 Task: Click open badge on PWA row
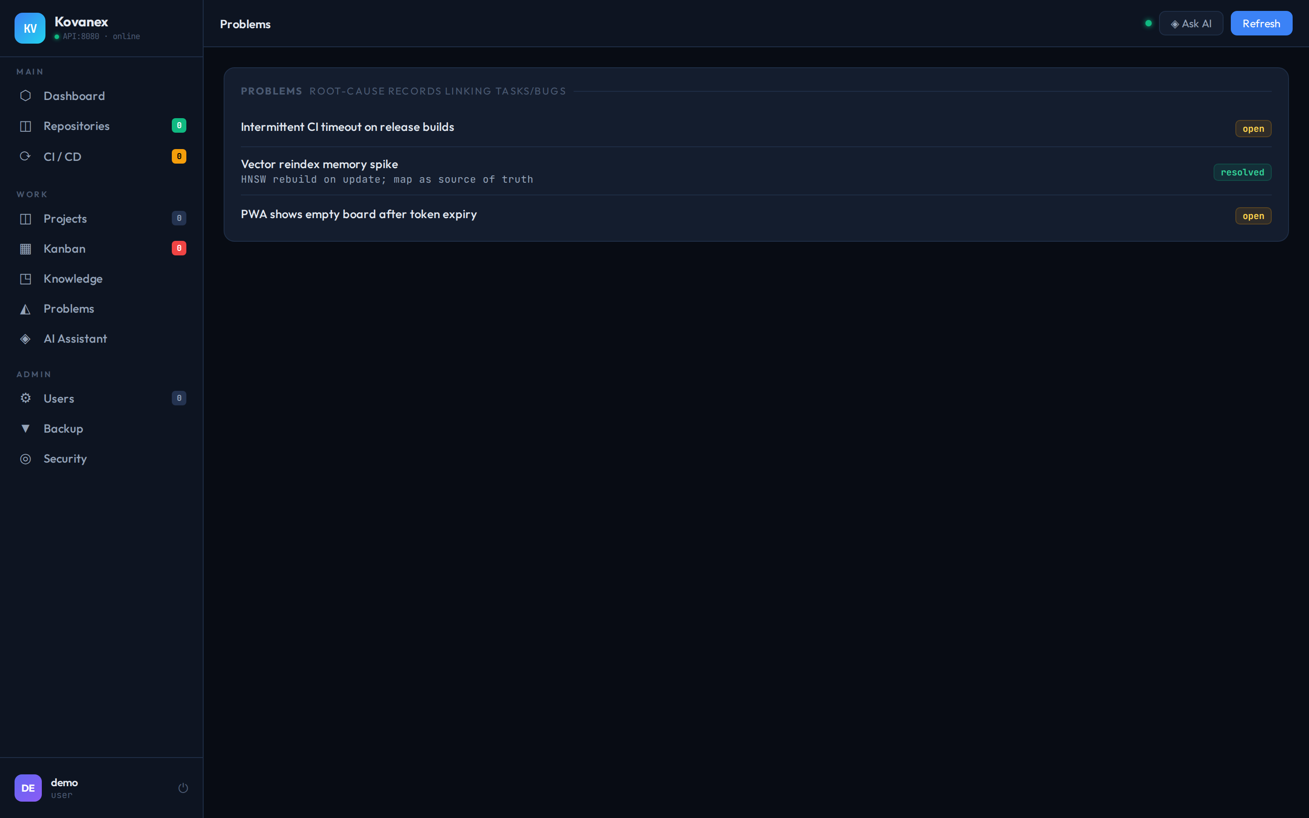pyautogui.click(x=1253, y=216)
